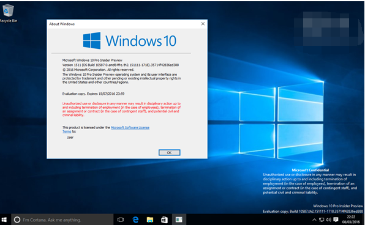Click the red 'Unauthorized use or disclosure' text
Screen dimensions: 365x225
pos(121,109)
